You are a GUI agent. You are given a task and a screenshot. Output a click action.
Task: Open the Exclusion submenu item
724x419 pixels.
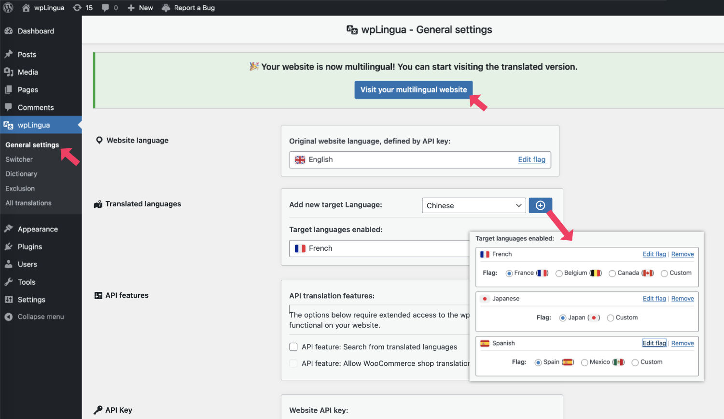20,188
